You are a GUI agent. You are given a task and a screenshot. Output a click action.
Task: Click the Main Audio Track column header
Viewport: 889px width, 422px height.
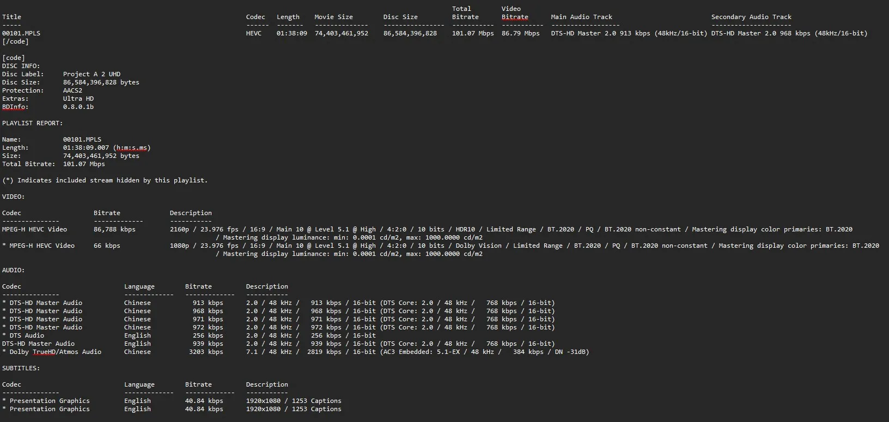(581, 17)
